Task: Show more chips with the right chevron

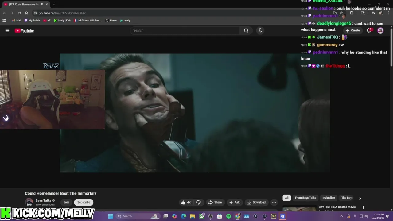Action: 360,198
